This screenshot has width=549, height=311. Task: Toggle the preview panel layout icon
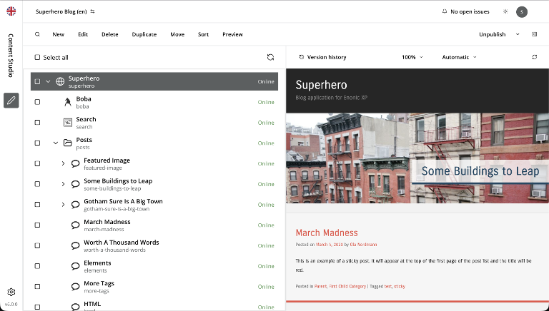[534, 34]
